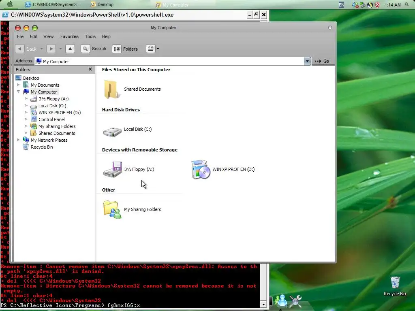Expand the Shared Documents tree node
The width and height of the screenshot is (415, 311).
point(26,133)
